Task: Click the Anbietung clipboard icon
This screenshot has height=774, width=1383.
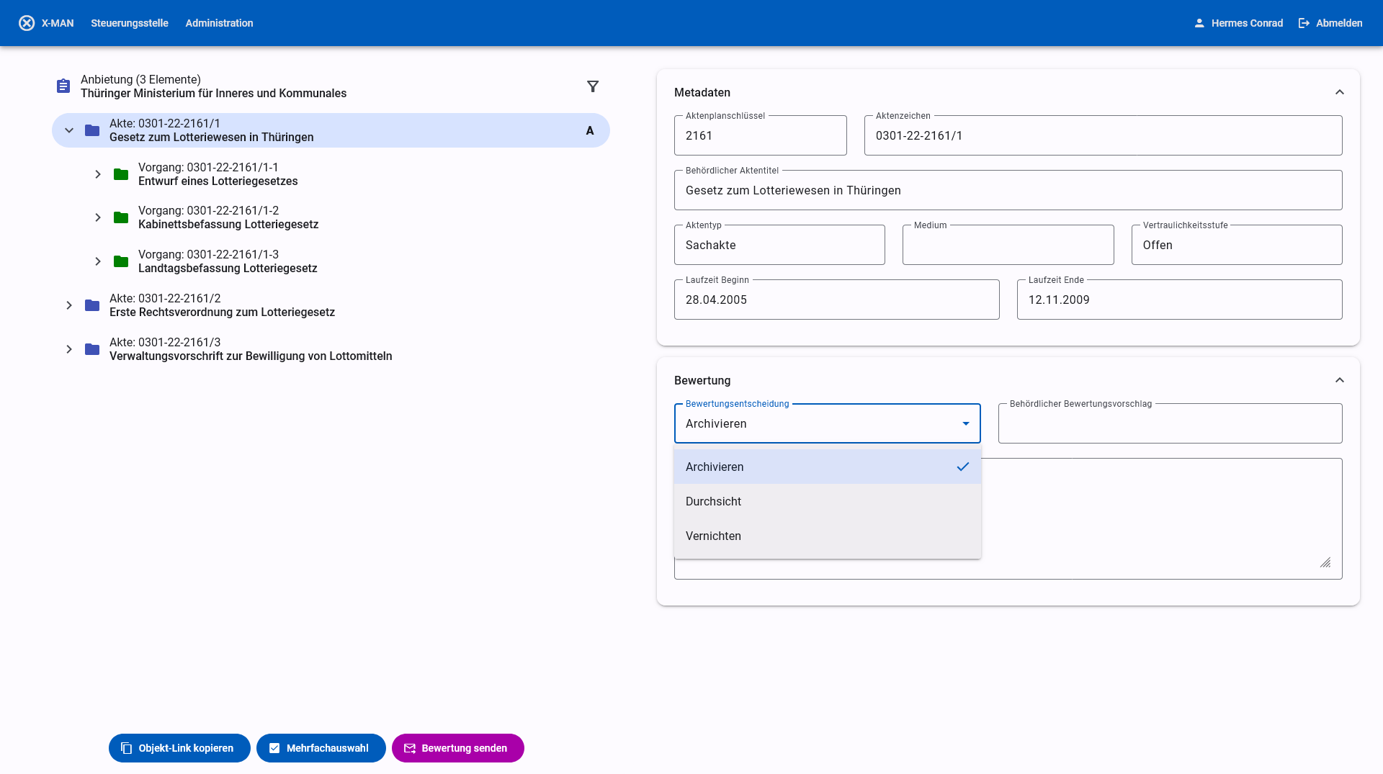Action: click(63, 86)
